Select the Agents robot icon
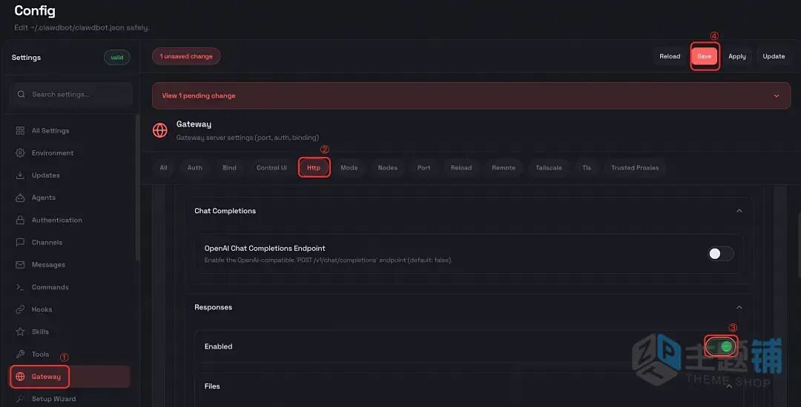 (20, 198)
